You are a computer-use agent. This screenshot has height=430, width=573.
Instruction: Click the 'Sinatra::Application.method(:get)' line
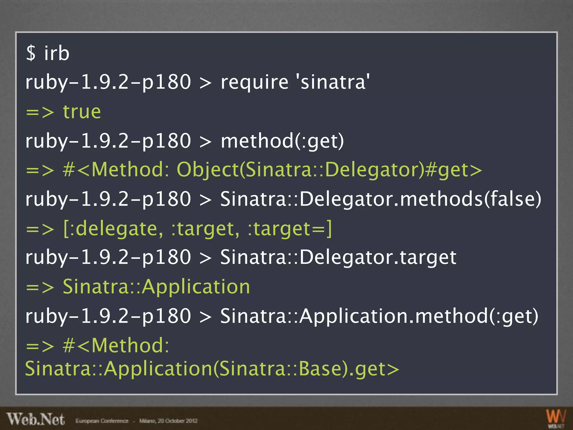(282, 316)
